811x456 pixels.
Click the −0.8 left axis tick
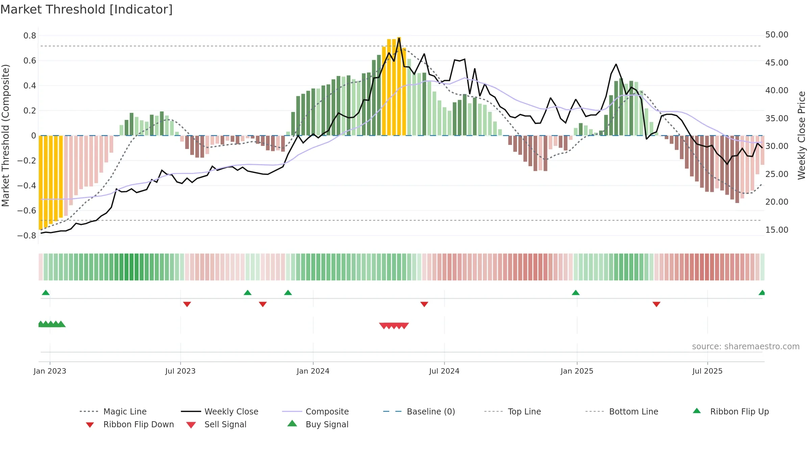27,236
